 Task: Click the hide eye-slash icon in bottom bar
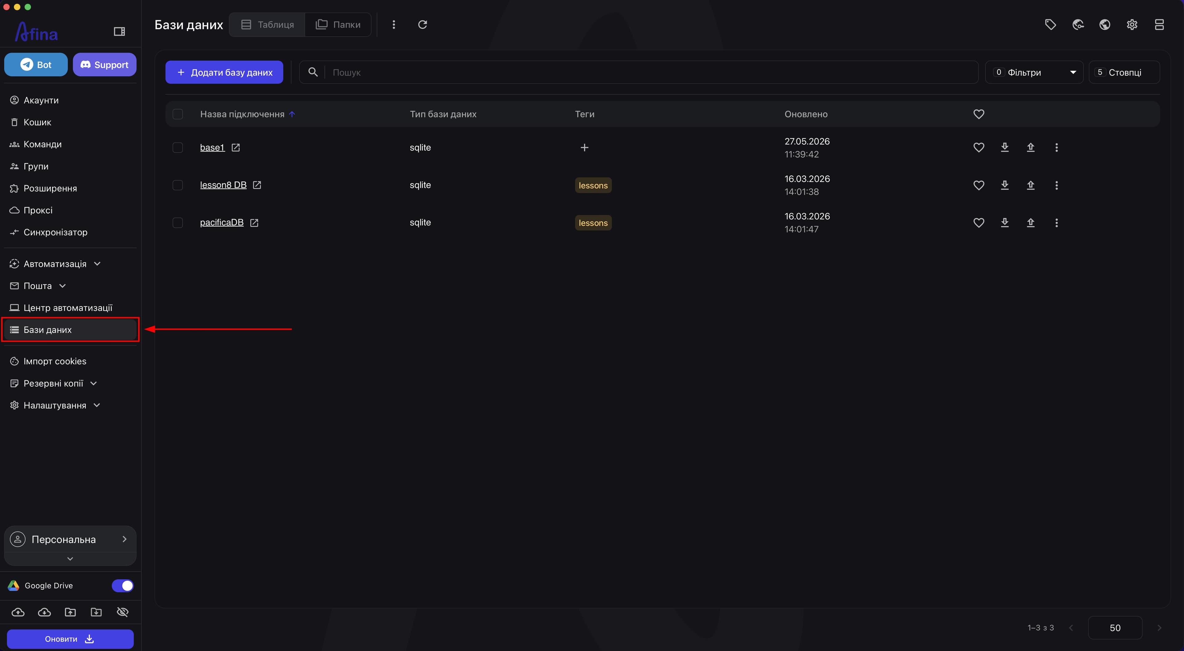[x=122, y=612]
